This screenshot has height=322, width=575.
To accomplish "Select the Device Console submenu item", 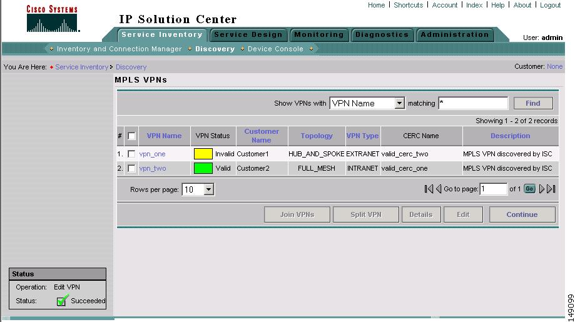I will pos(275,49).
